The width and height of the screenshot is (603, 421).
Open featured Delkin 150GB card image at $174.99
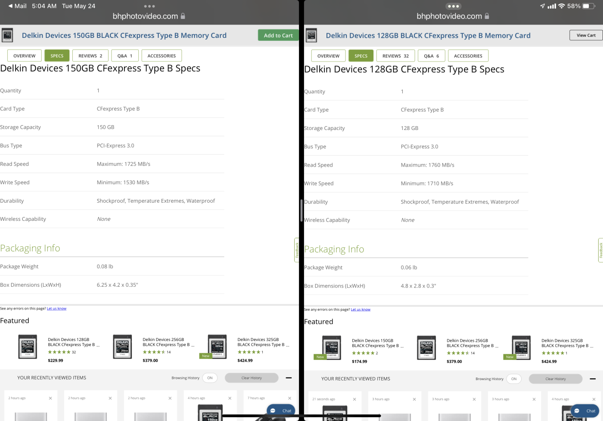[x=332, y=347]
